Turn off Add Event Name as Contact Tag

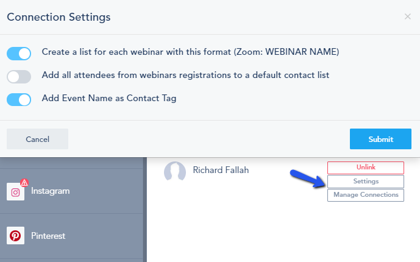[x=19, y=99]
